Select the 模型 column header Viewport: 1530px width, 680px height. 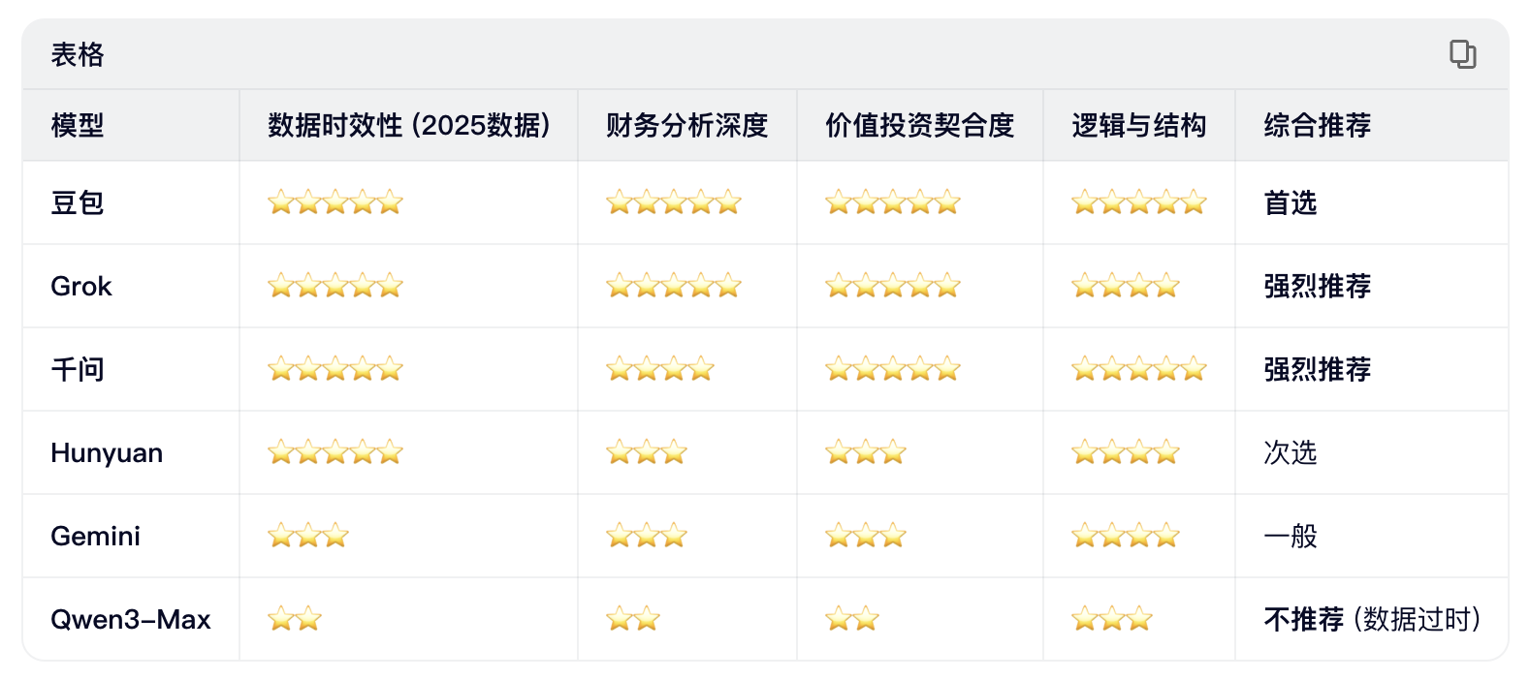pos(78,125)
